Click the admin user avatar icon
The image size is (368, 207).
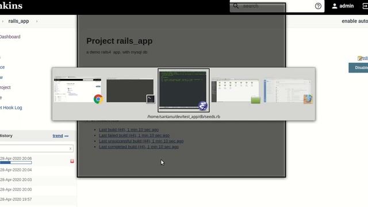point(335,6)
